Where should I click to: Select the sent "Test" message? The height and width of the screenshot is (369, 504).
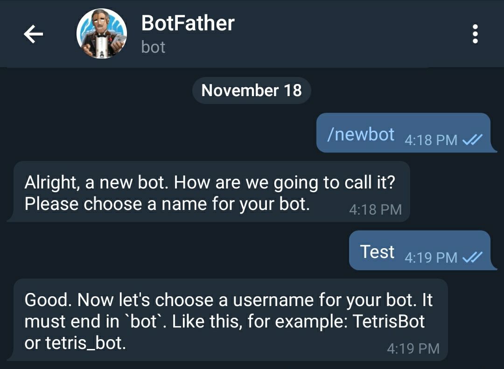coord(377,252)
